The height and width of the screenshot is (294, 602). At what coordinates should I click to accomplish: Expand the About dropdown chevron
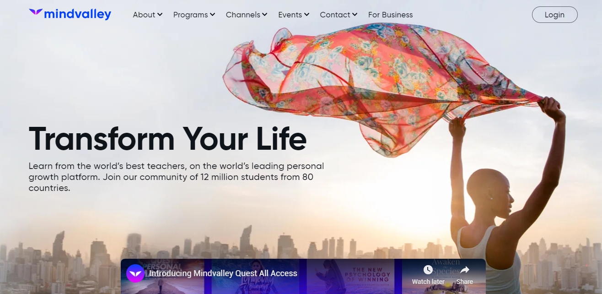click(x=160, y=15)
